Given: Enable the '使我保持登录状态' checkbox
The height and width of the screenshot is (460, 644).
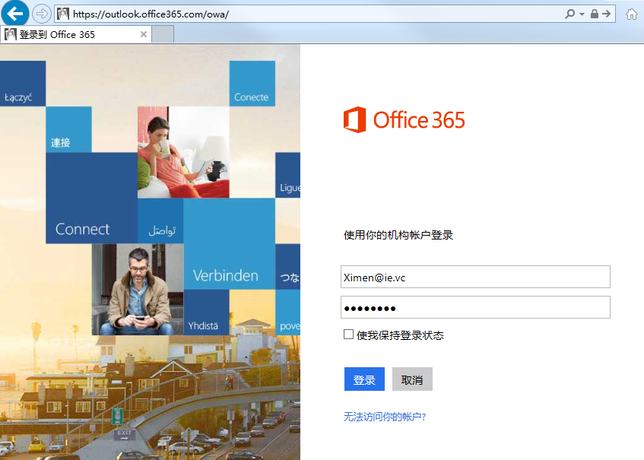Looking at the screenshot, I should (349, 335).
